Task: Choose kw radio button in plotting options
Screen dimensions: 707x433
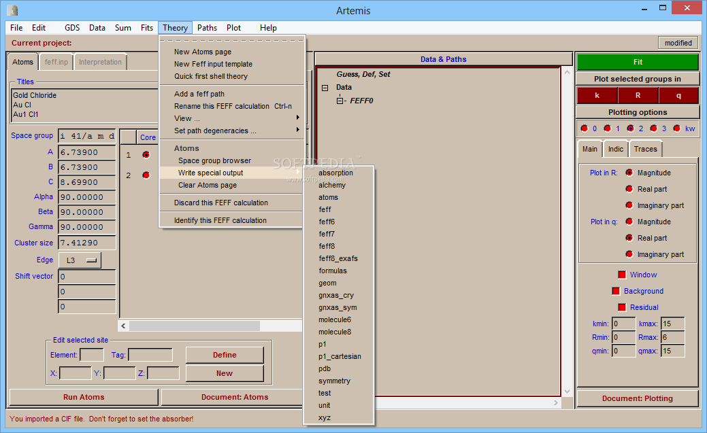Action: point(676,128)
